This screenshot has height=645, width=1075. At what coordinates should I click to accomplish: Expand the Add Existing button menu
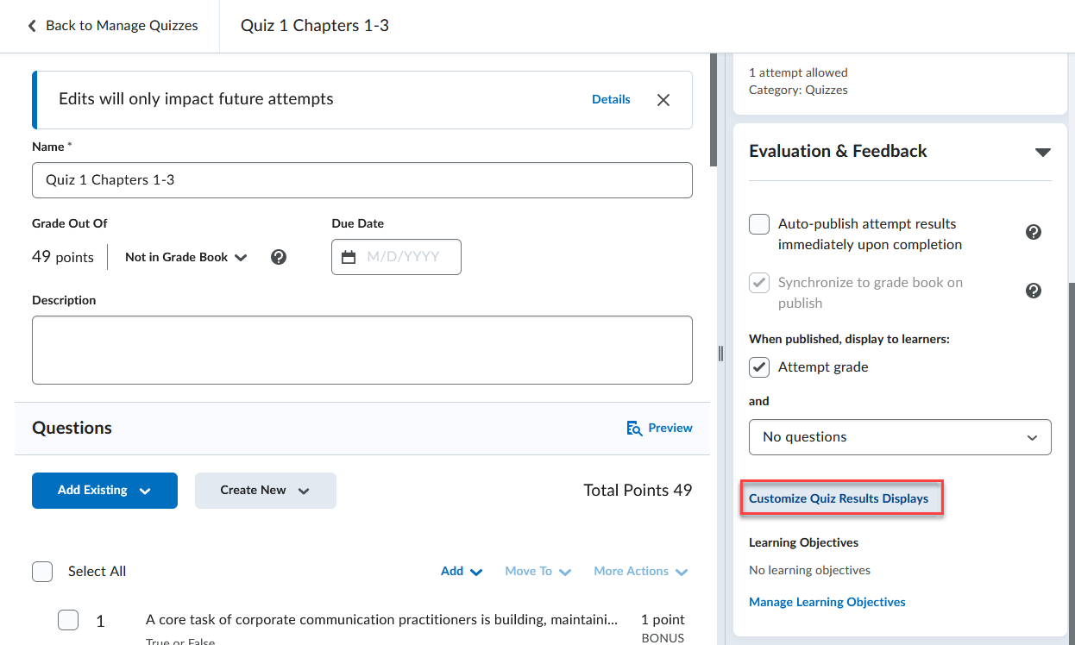tap(104, 491)
